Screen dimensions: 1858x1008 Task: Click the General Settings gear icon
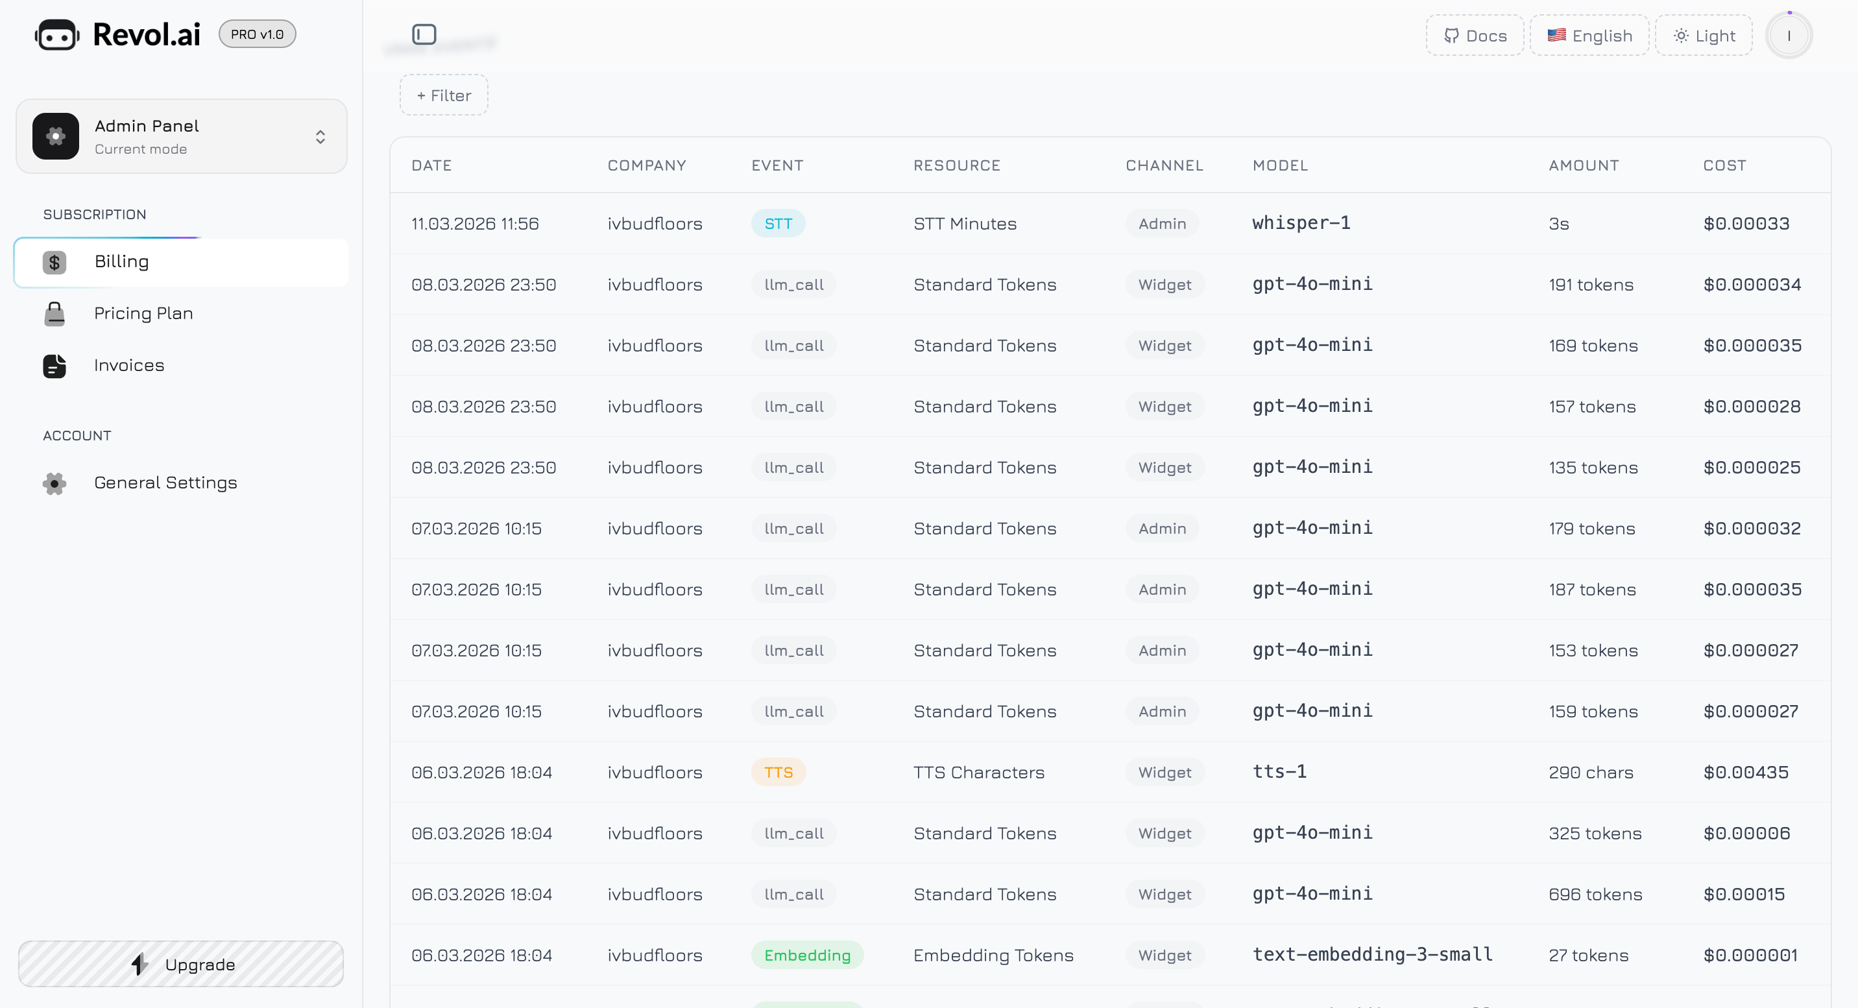tap(54, 483)
